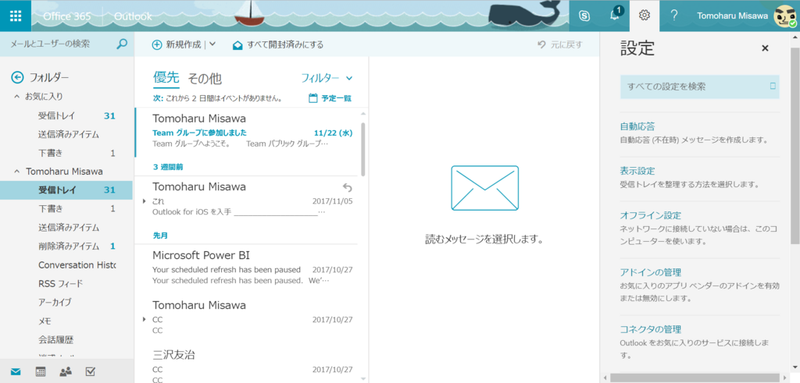Click the 元に戻す button
The image size is (800, 383).
559,44
